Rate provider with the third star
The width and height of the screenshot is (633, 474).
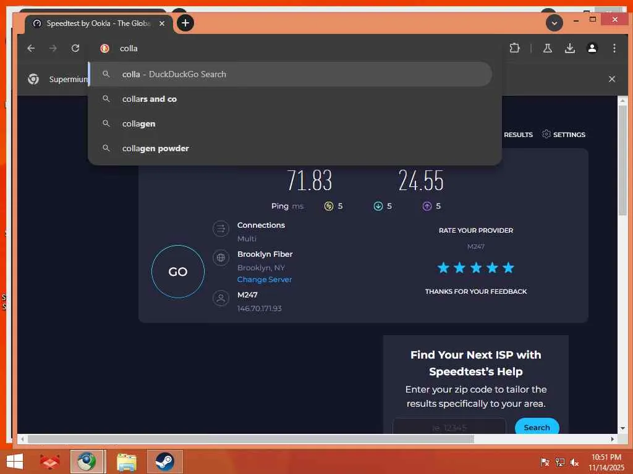click(476, 268)
